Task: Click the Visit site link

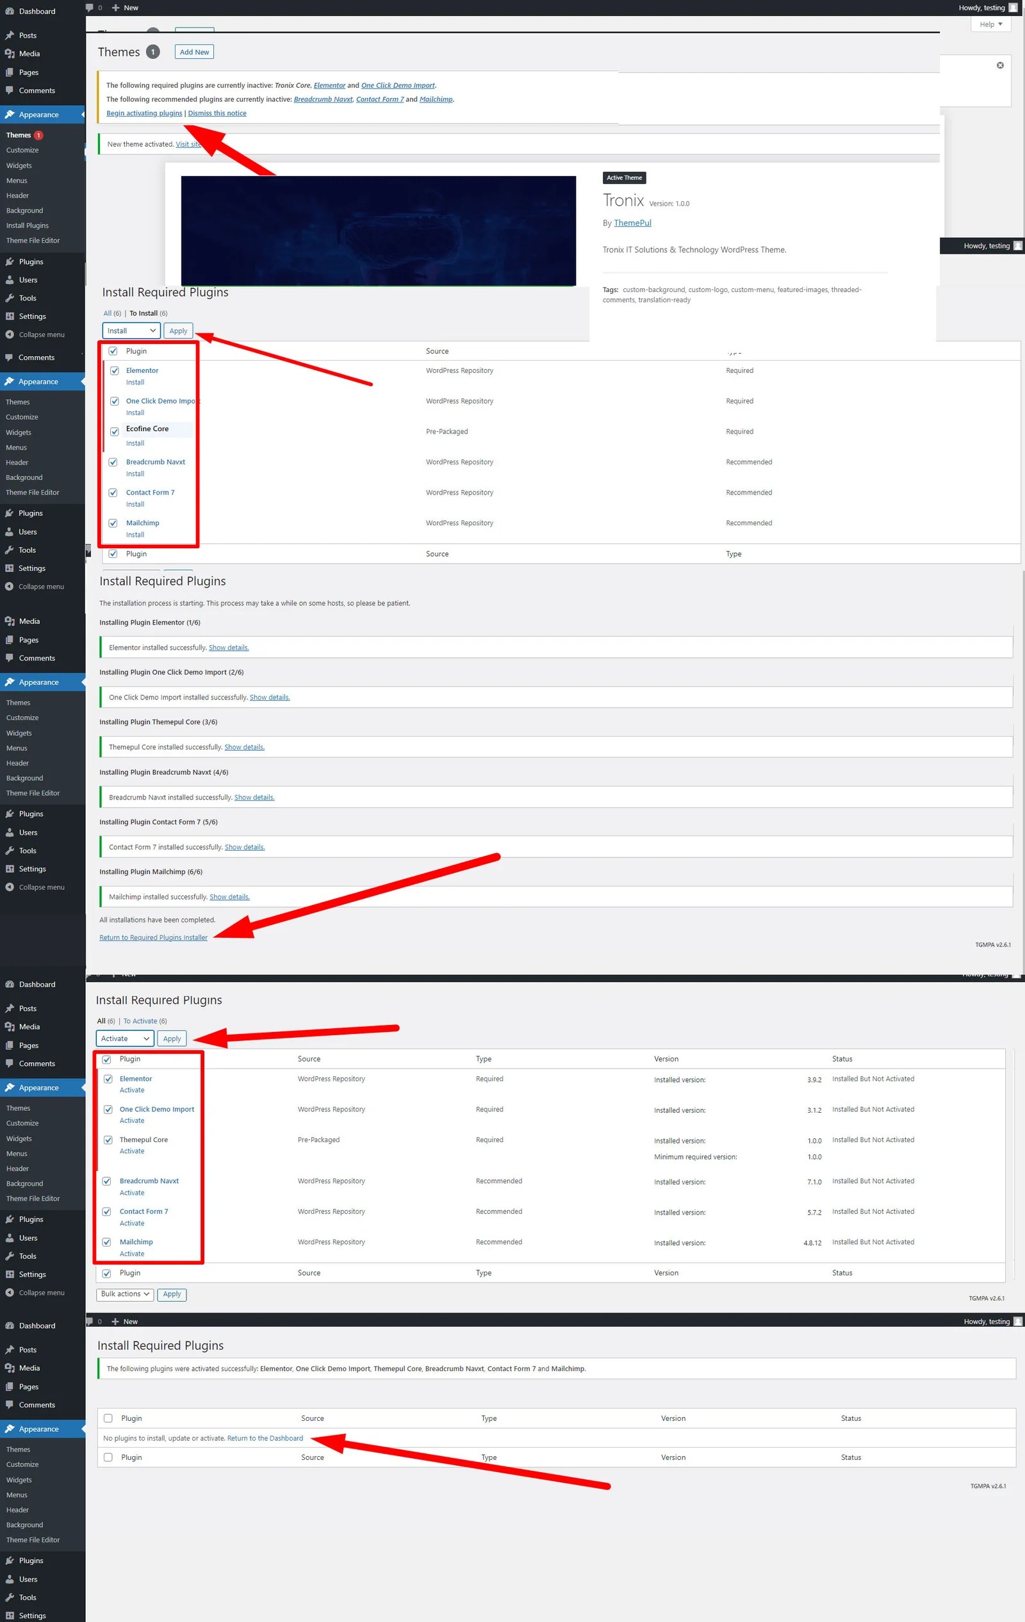Action: 188,144
